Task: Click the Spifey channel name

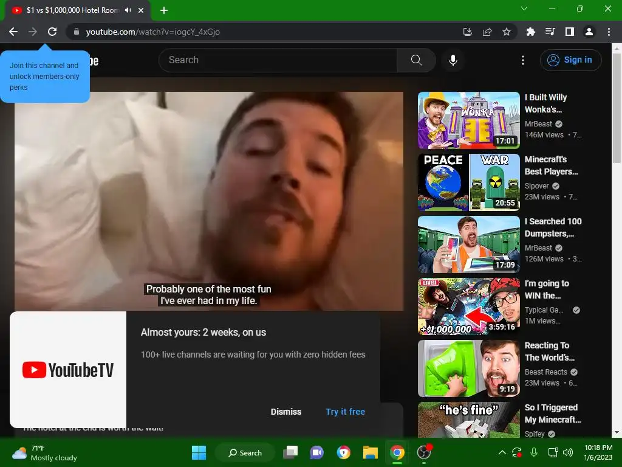Action: [x=535, y=434]
